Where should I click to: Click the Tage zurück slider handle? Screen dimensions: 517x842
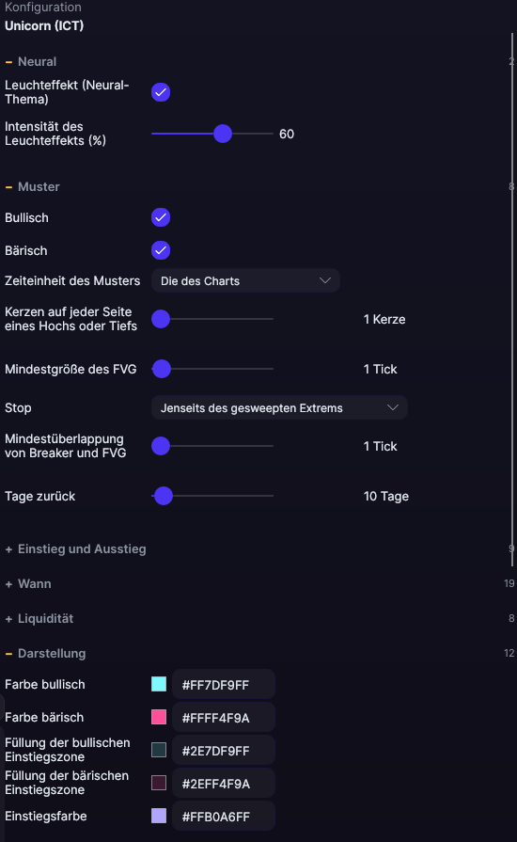click(163, 496)
